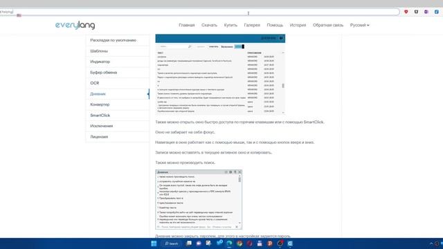Open the dark red round taskbar app
Image resolution: width=443 pixels, height=249 pixels.
point(249,243)
